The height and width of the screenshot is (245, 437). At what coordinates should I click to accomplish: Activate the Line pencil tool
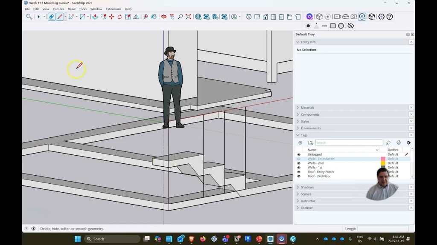(60, 17)
